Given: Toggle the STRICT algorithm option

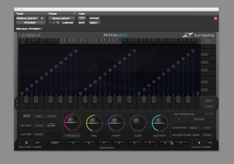Looking at the screenshot, I should (x=207, y=128).
